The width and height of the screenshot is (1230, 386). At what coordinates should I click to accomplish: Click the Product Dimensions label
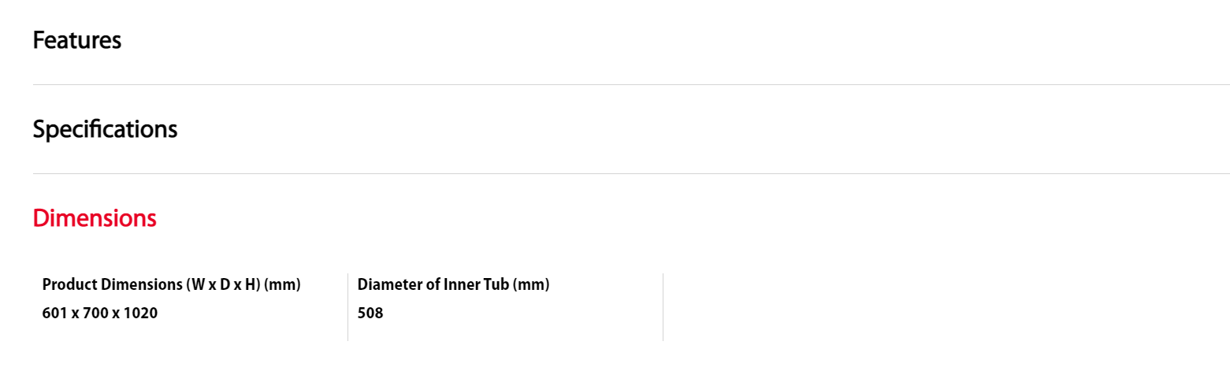[x=171, y=284]
